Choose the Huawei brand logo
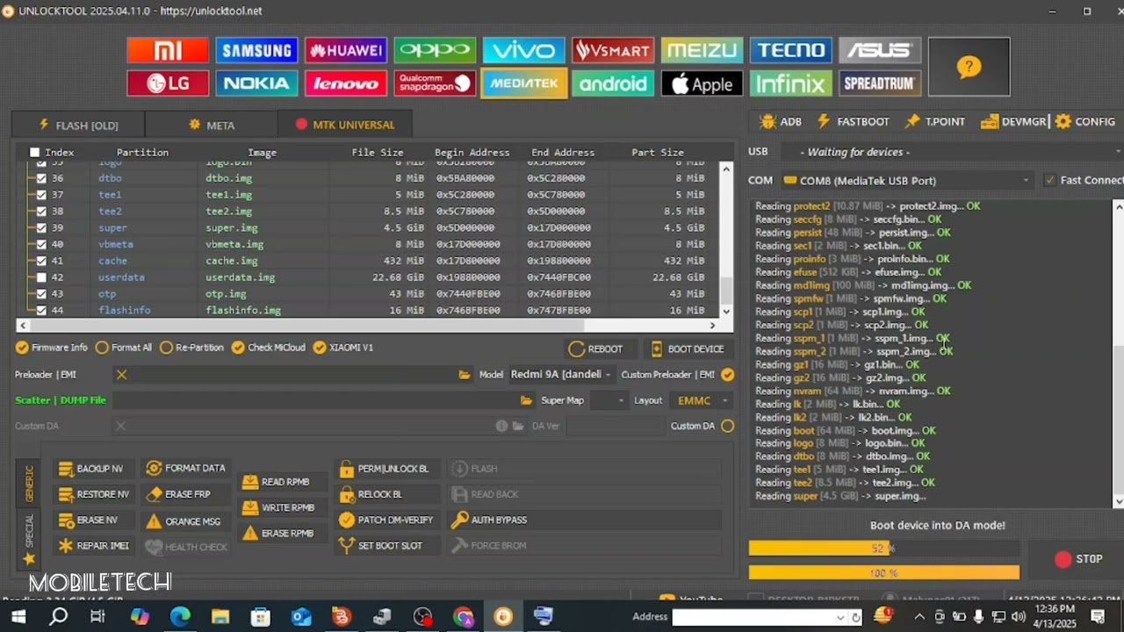 click(x=346, y=50)
